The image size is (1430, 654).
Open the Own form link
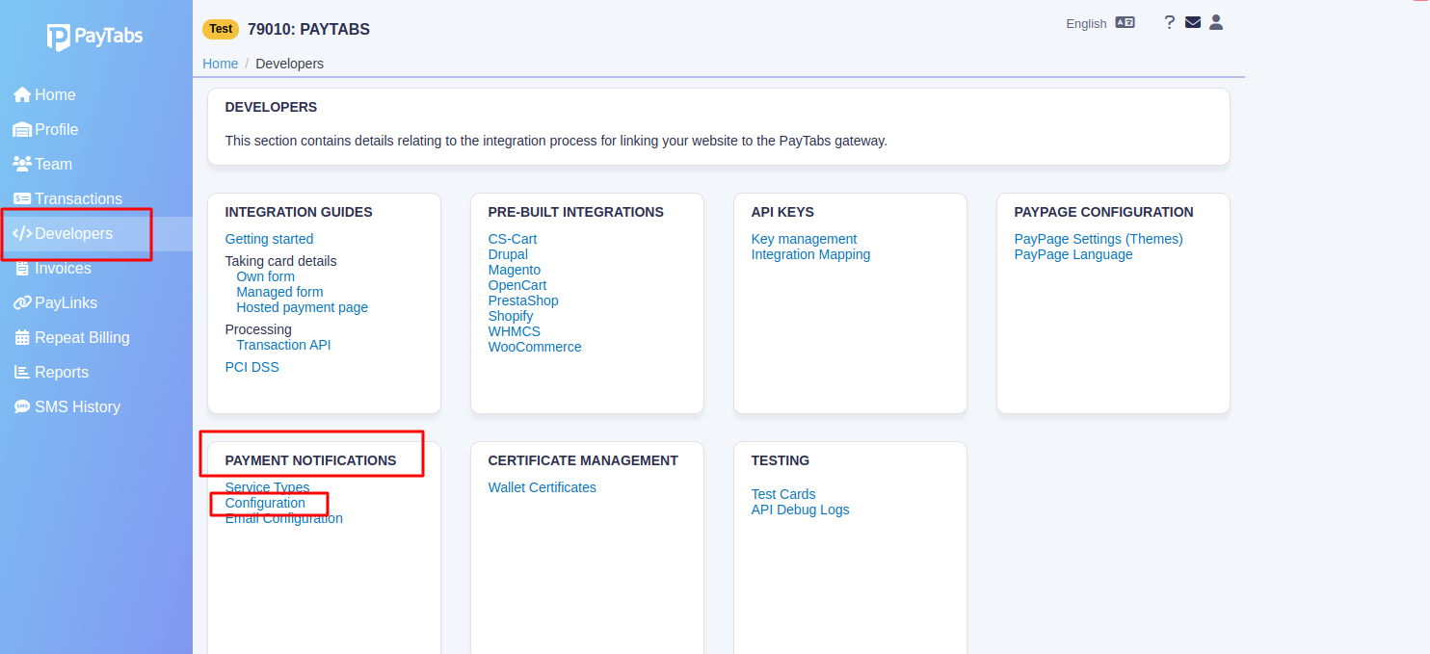266,276
